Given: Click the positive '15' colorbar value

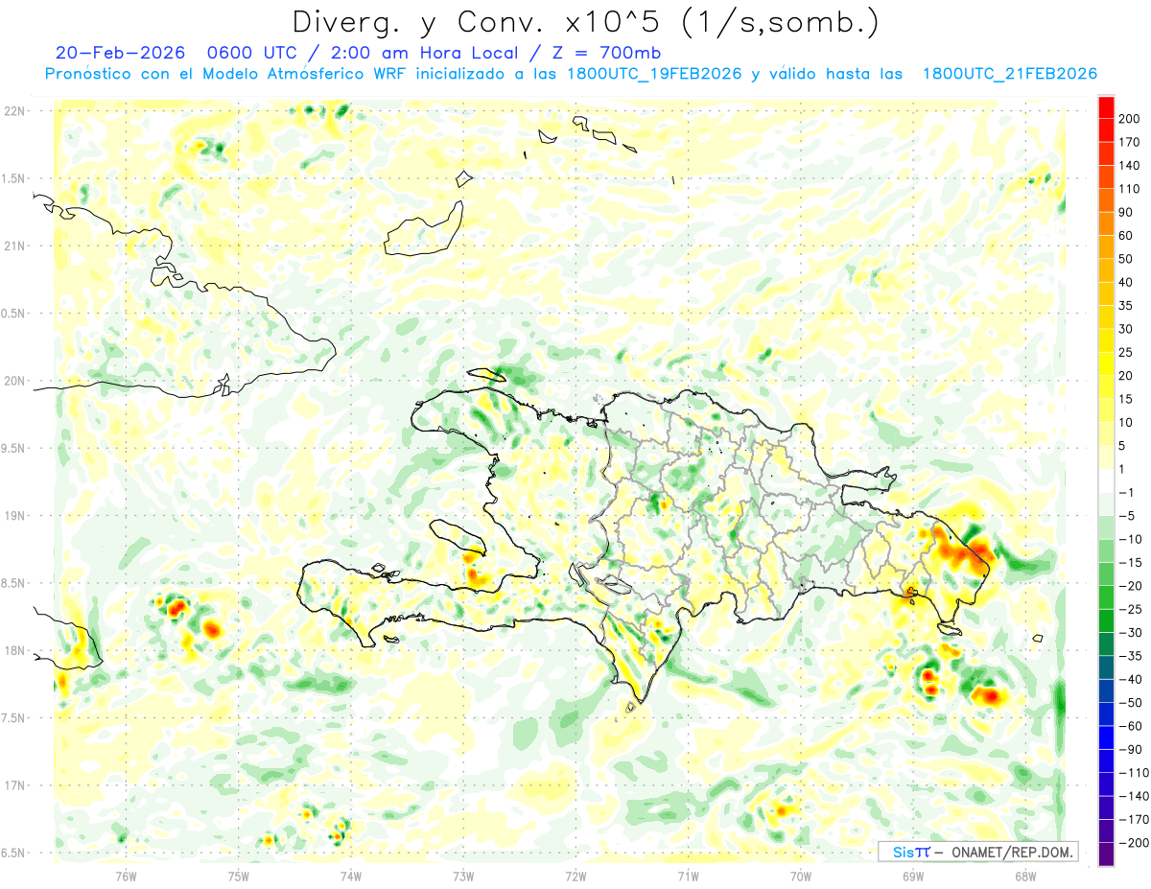Looking at the screenshot, I should click(1127, 399).
